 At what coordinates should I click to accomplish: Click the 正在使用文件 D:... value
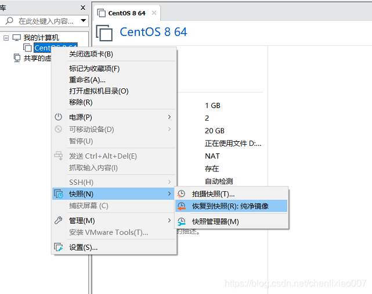coord(233,144)
